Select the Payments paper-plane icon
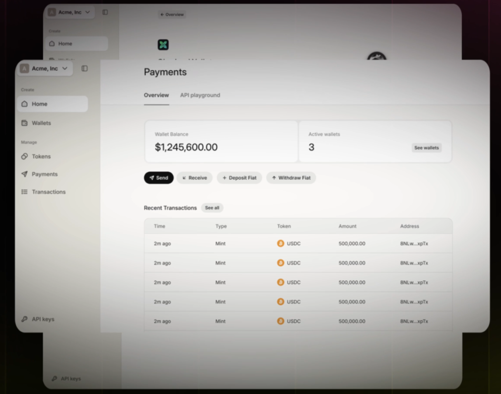Screen dimensions: 501x394 coord(23,174)
